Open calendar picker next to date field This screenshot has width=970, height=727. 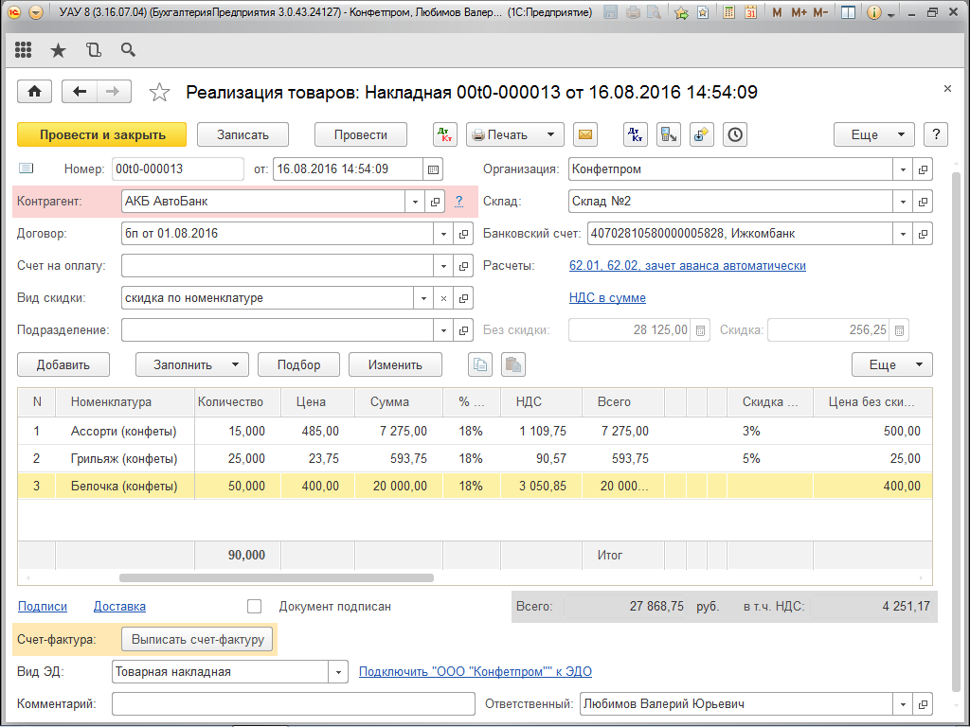point(434,170)
